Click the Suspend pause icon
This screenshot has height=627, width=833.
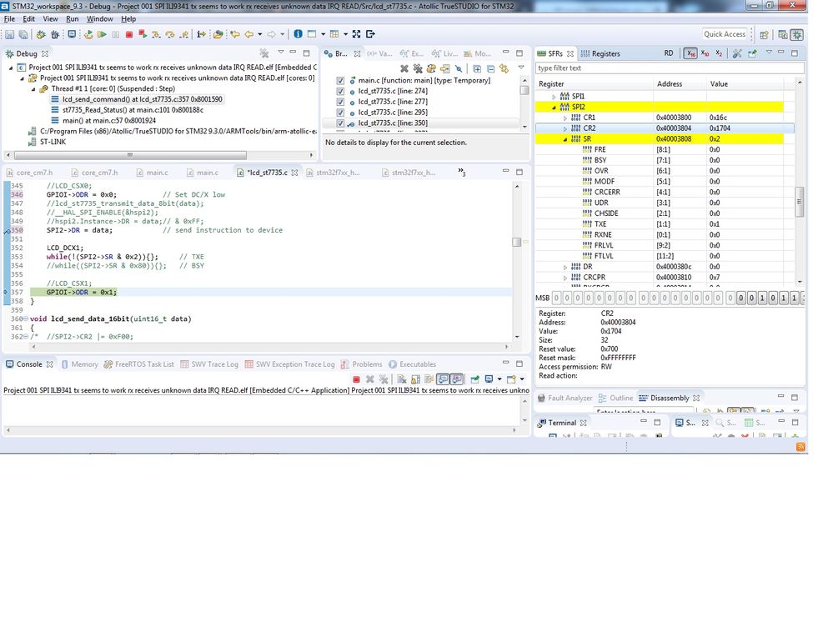tap(115, 34)
